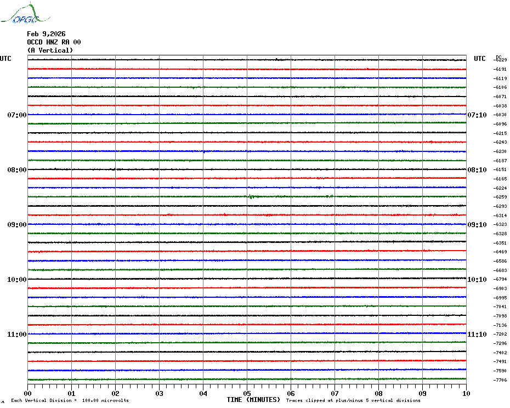Click the traces clipped note at bottom
This screenshot has width=510, height=408.
[x=353, y=400]
